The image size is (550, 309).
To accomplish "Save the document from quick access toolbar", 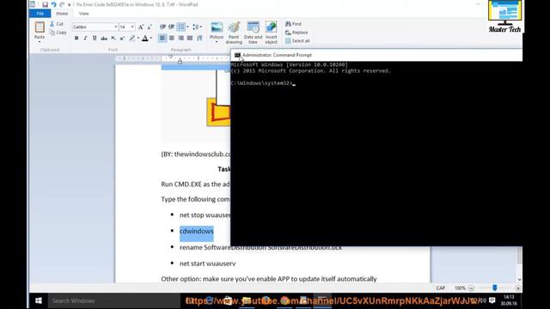I will pyautogui.click(x=45, y=4).
